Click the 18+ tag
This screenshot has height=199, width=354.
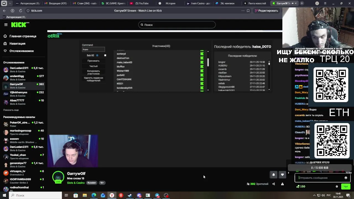tap(102, 183)
